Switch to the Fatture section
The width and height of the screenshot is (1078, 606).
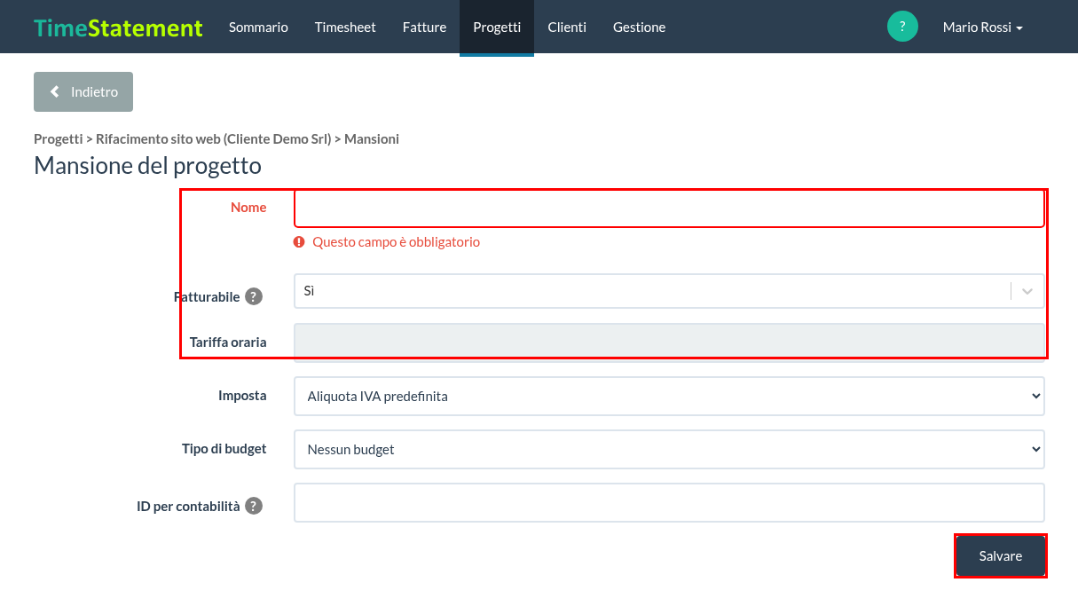[x=424, y=28]
